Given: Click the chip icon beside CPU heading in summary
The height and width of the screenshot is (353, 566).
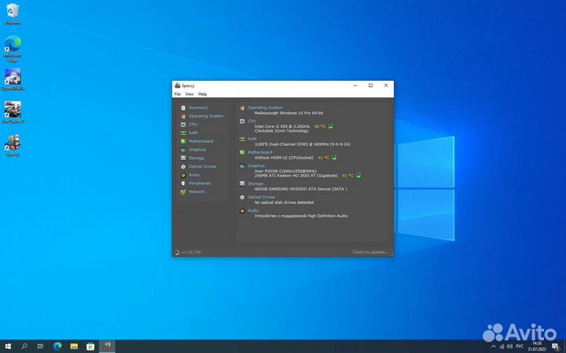Looking at the screenshot, I should point(242,122).
